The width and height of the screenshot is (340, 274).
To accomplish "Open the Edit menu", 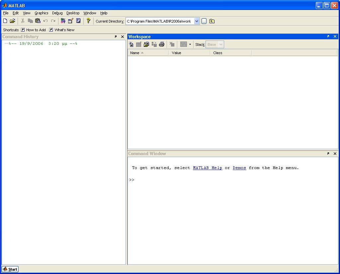I will pyautogui.click(x=16, y=13).
